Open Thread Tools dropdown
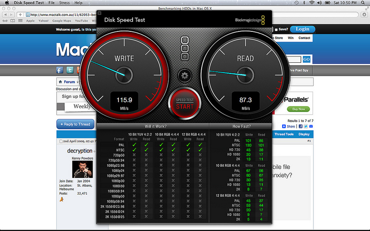 tap(284, 134)
